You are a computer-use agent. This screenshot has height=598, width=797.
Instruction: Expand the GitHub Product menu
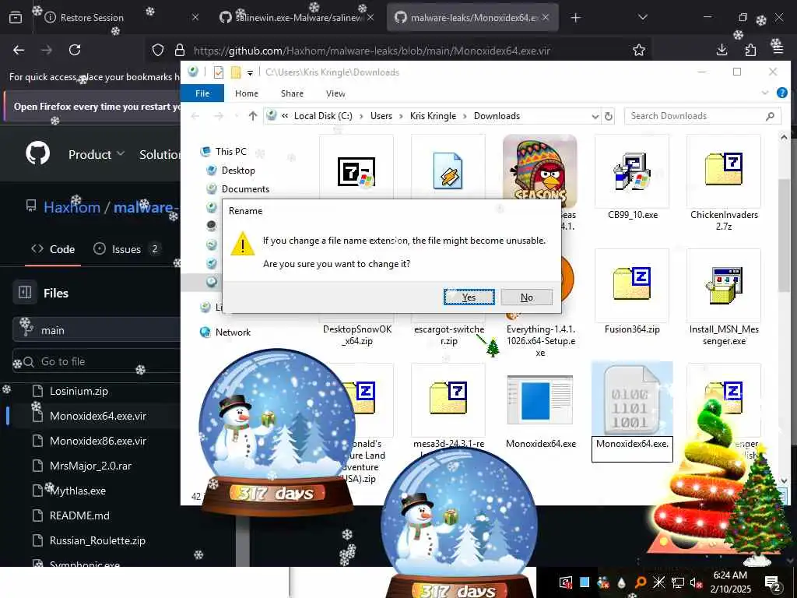tap(97, 154)
